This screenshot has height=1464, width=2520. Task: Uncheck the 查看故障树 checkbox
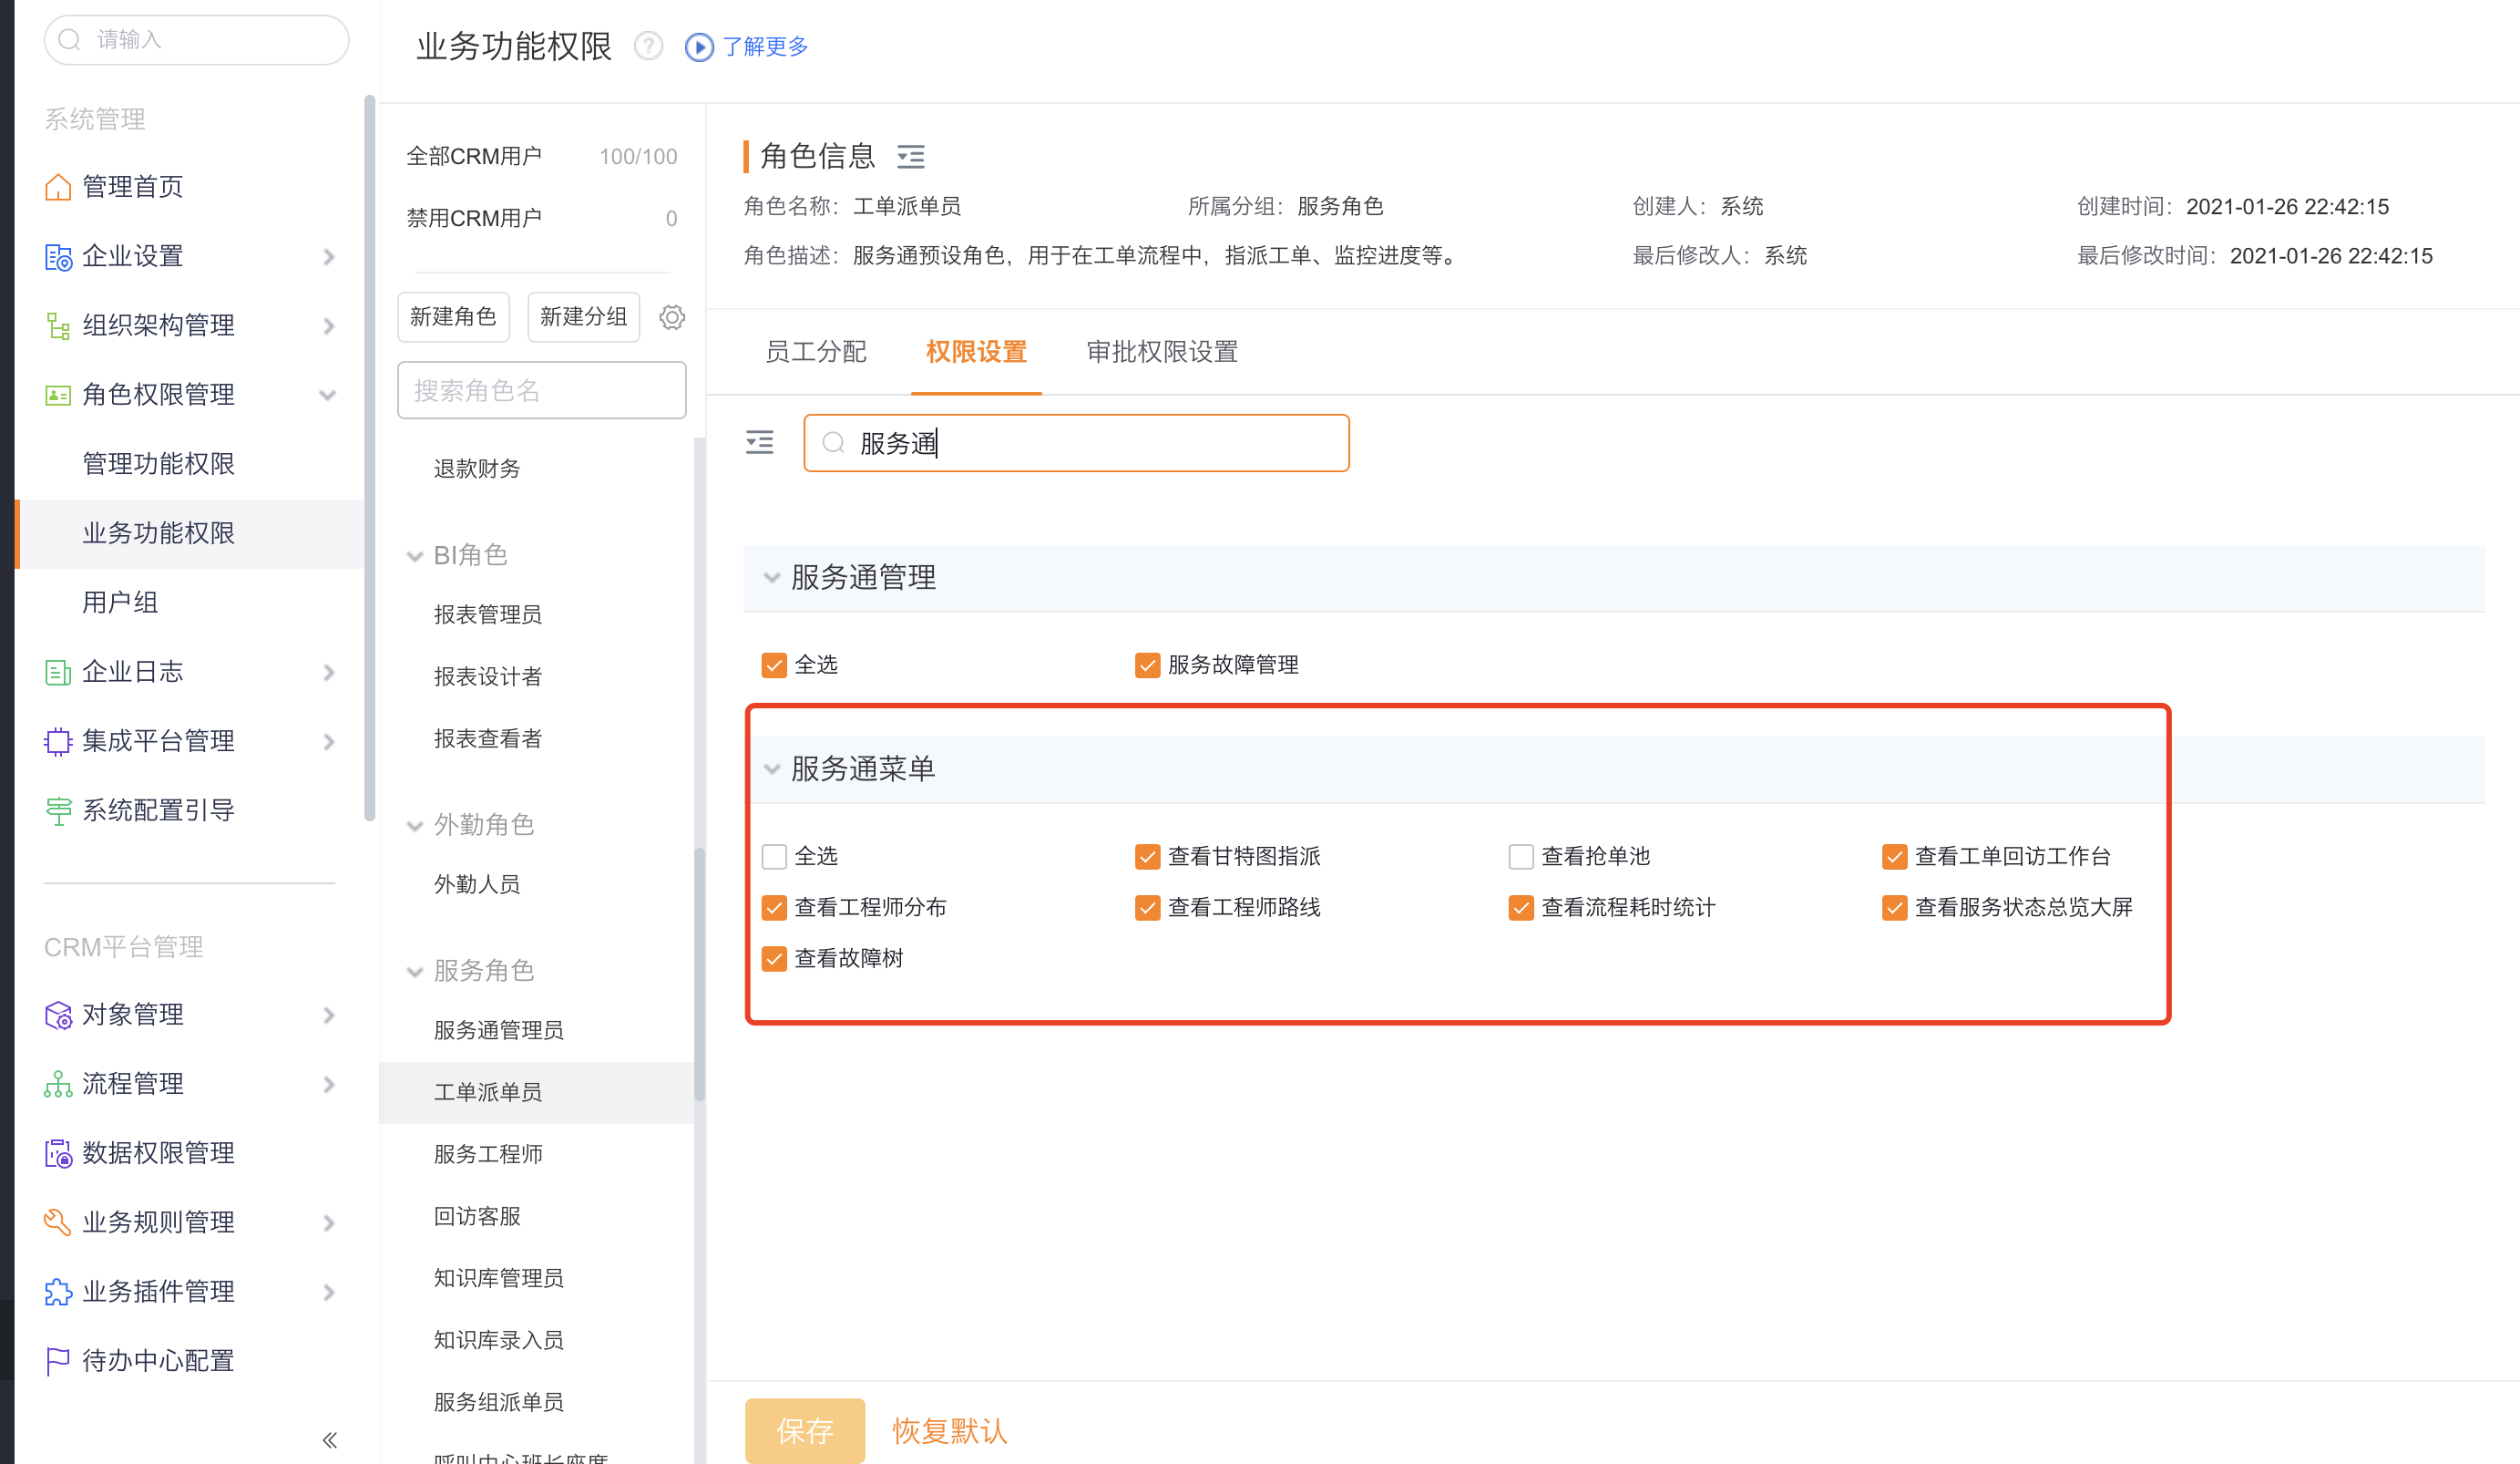point(774,959)
